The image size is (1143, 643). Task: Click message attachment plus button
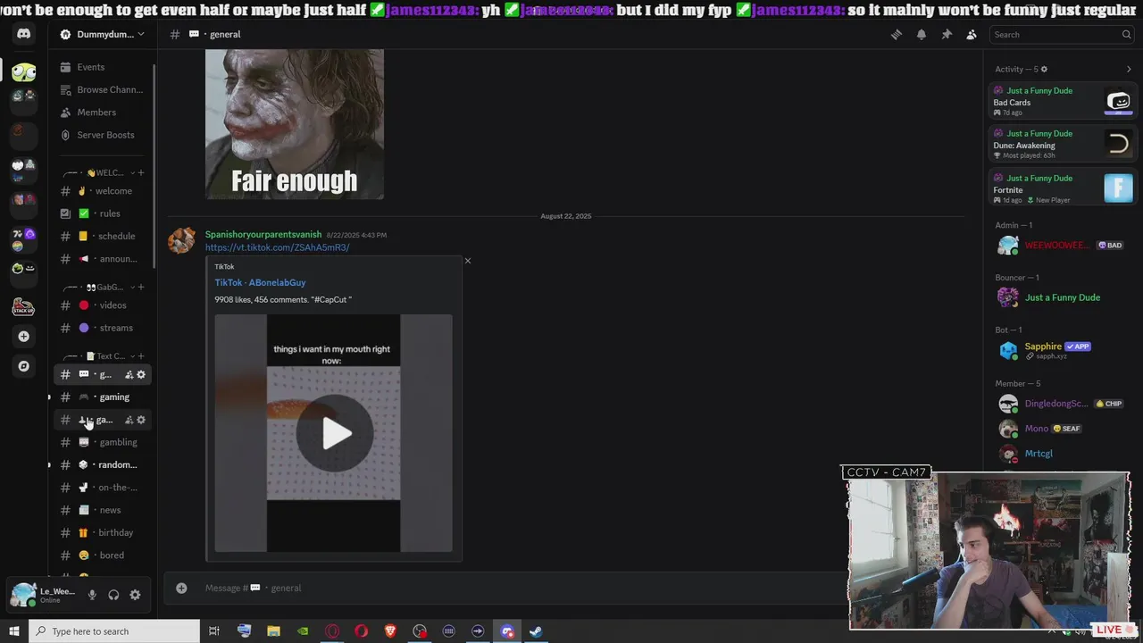181,588
